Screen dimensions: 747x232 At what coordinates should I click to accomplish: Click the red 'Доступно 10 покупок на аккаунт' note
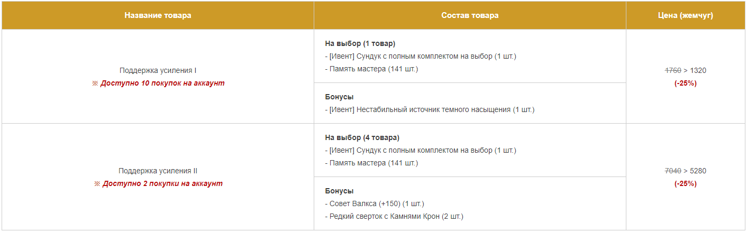158,83
